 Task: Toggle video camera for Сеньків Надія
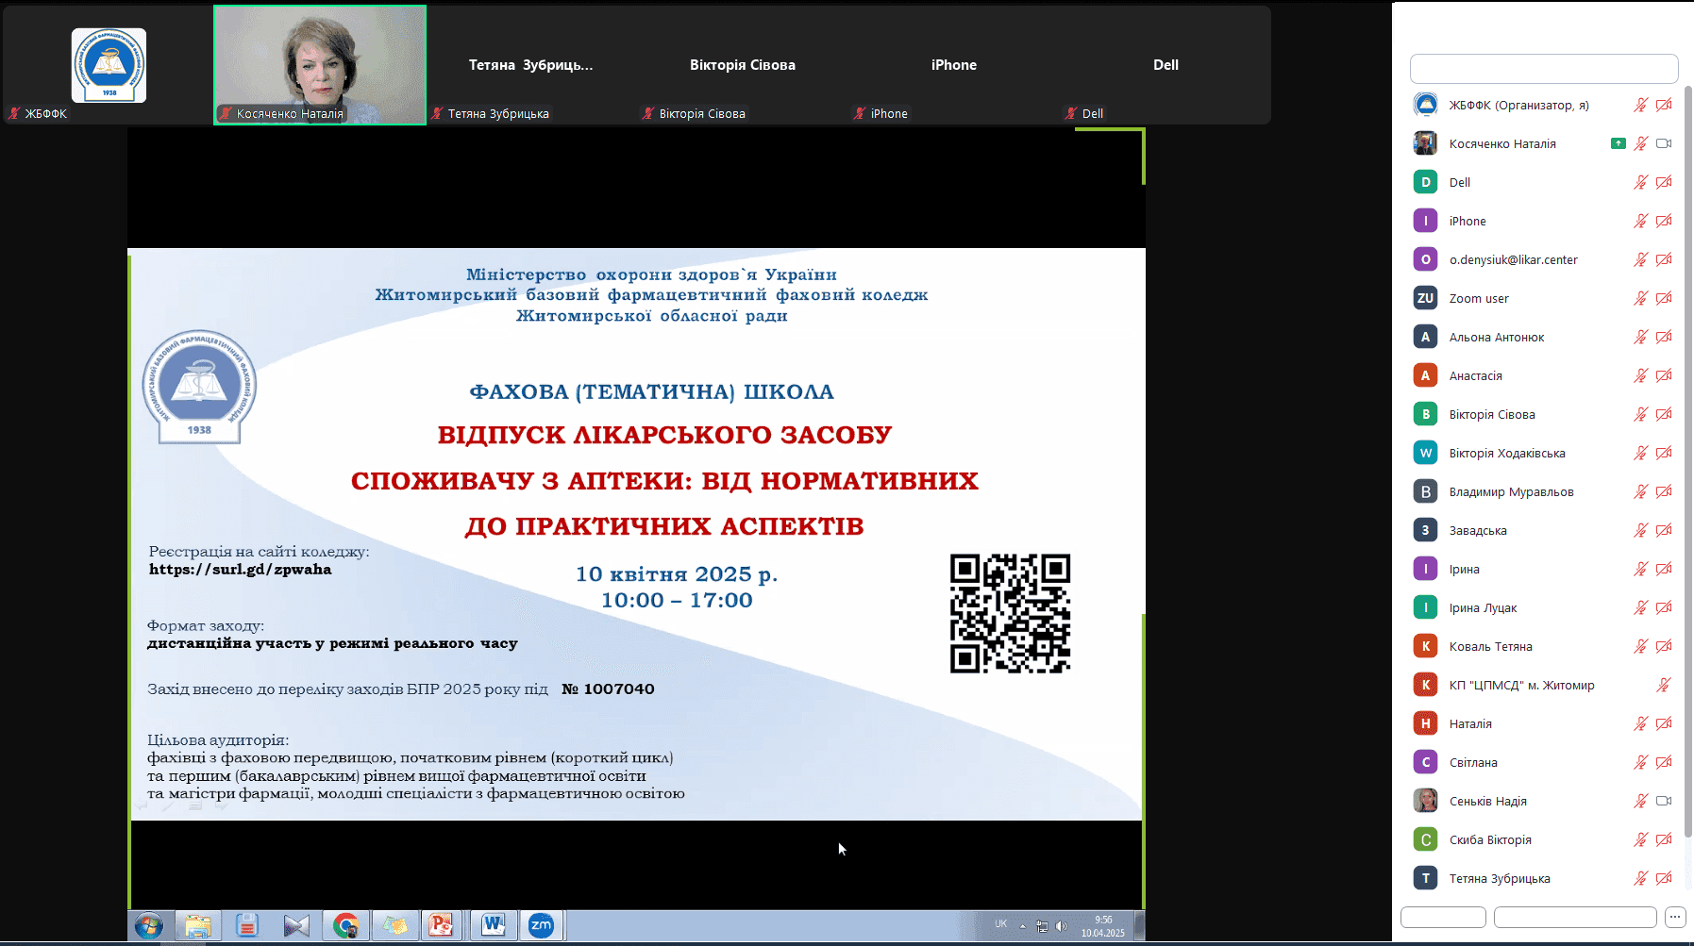[1664, 801]
